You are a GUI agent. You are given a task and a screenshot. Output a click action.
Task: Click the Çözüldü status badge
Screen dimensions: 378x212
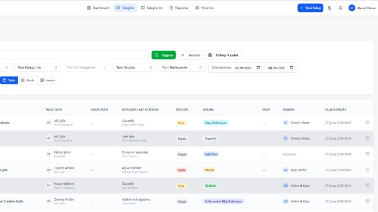point(210,186)
